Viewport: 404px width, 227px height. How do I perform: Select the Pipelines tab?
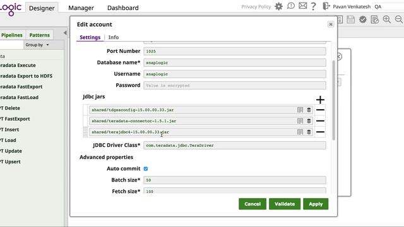(12, 35)
